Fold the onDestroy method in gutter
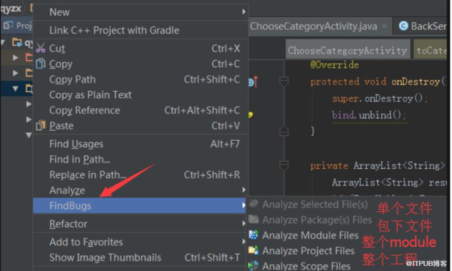The width and height of the screenshot is (452, 271). (x=284, y=82)
